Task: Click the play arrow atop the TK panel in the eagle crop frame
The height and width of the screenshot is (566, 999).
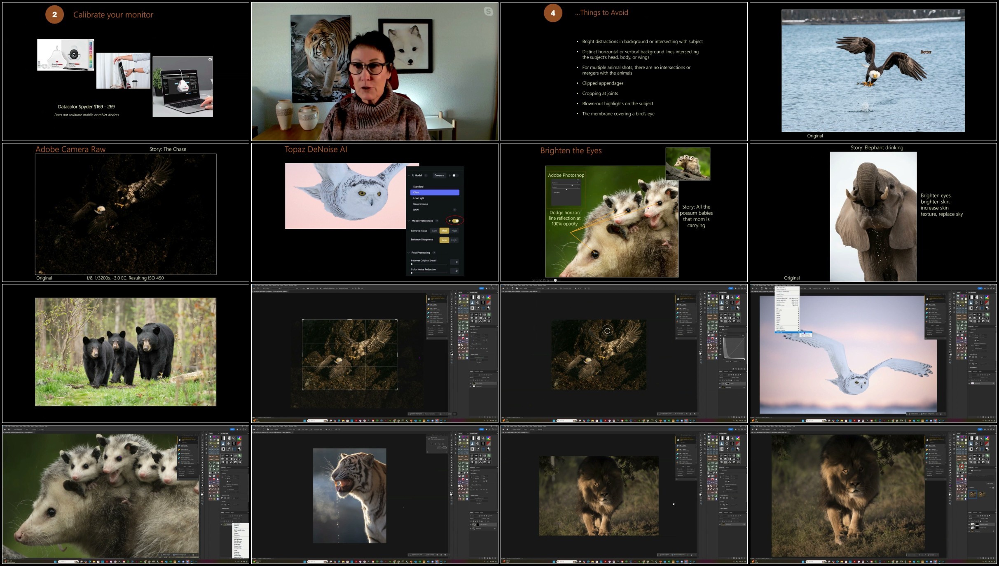Action: [456, 294]
